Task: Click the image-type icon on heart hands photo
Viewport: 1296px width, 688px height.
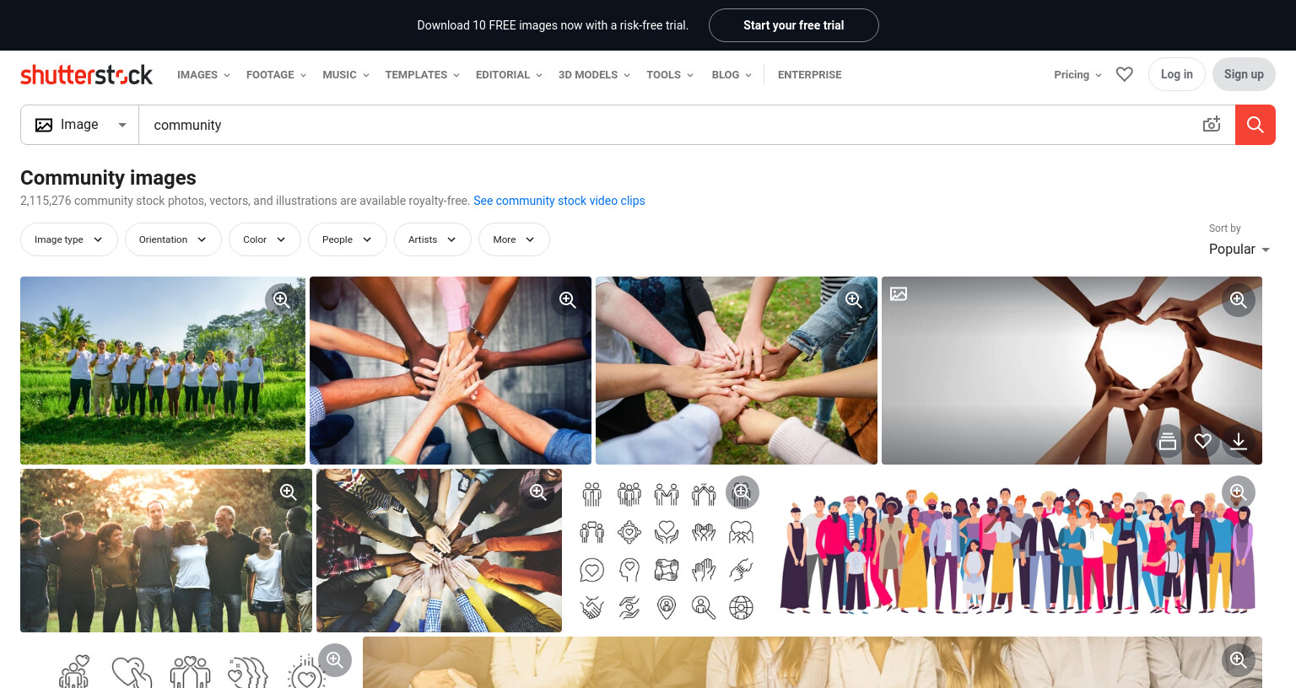Action: [899, 294]
